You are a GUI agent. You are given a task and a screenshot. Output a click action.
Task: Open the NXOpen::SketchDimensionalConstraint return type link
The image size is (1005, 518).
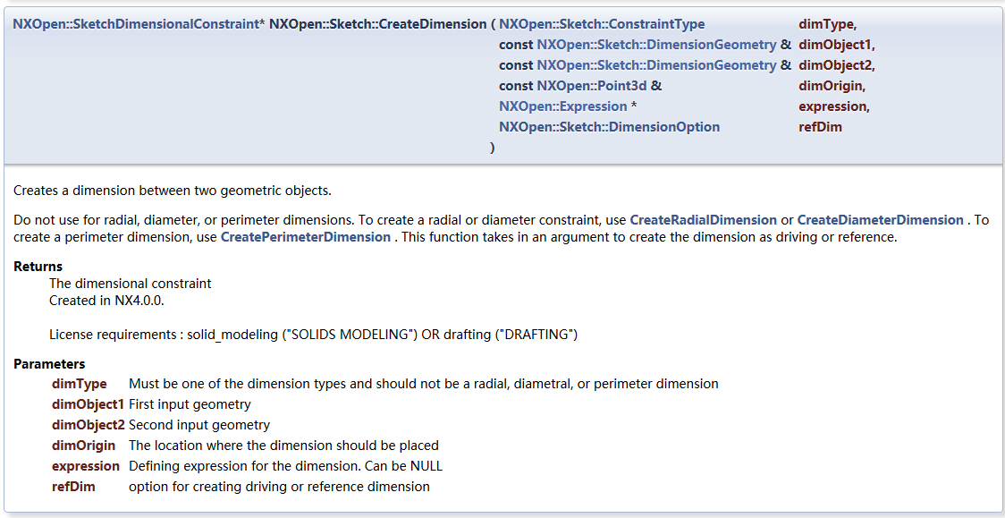[x=135, y=24]
